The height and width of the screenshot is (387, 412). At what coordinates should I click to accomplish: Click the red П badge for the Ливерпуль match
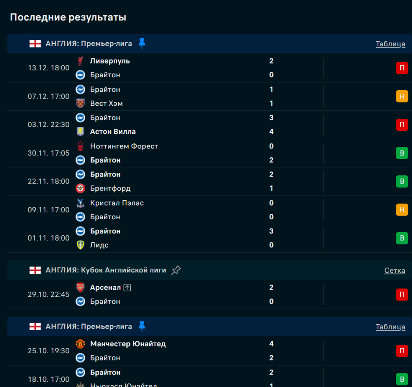(402, 68)
